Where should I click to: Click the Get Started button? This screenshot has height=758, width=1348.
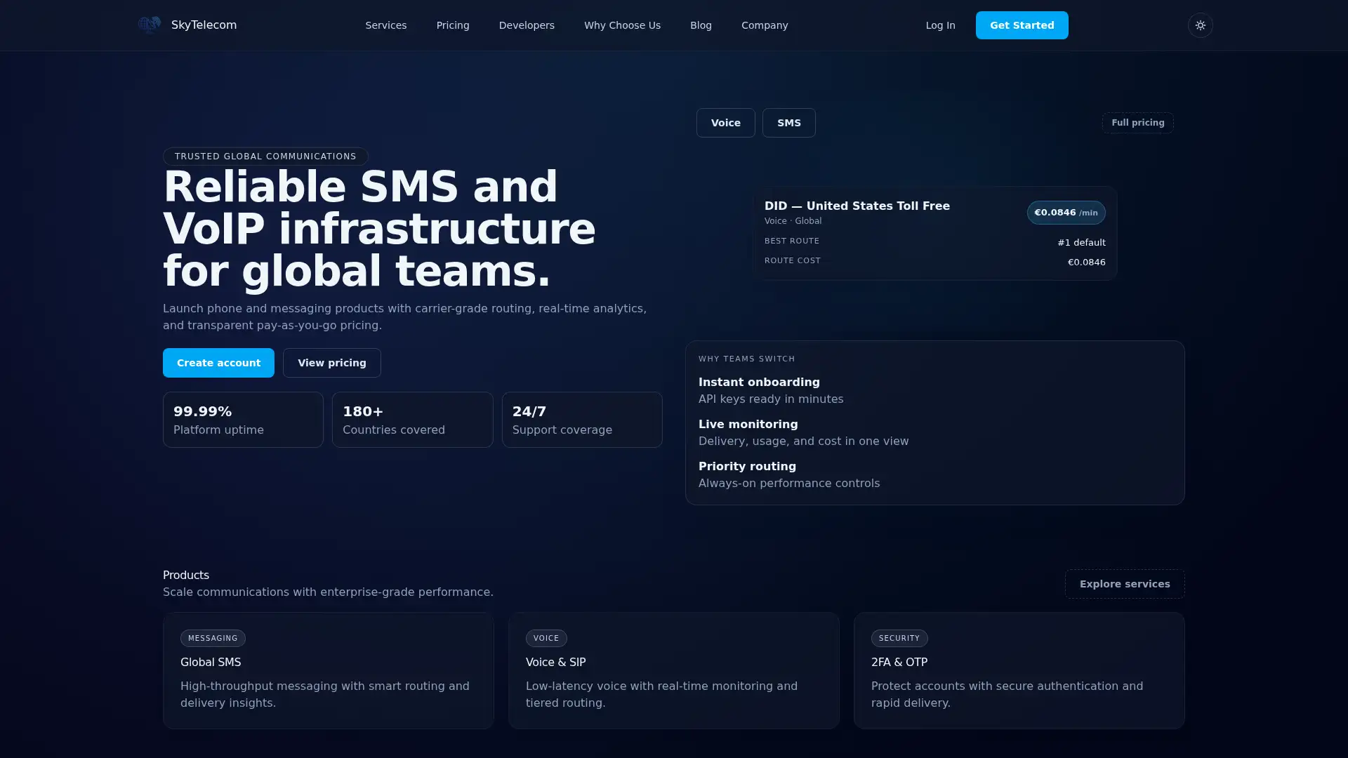[x=1022, y=25]
